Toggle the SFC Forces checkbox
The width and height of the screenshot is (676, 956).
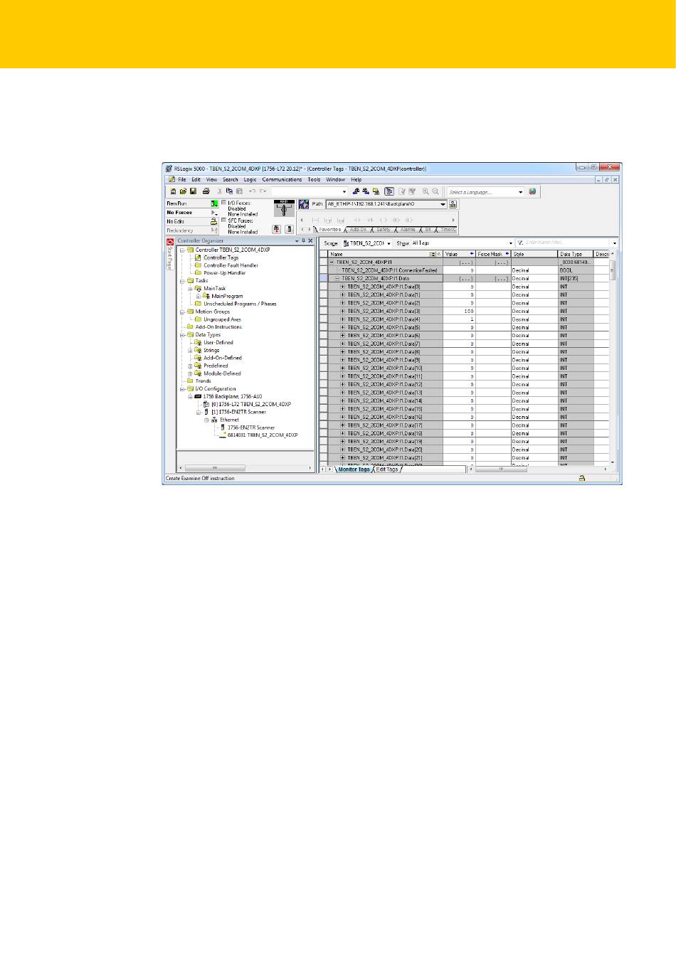click(224, 221)
